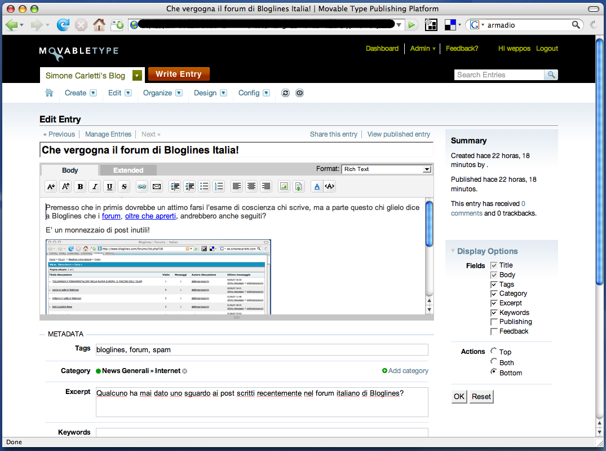Click the forum screenshot image in body

pyautogui.click(x=158, y=277)
